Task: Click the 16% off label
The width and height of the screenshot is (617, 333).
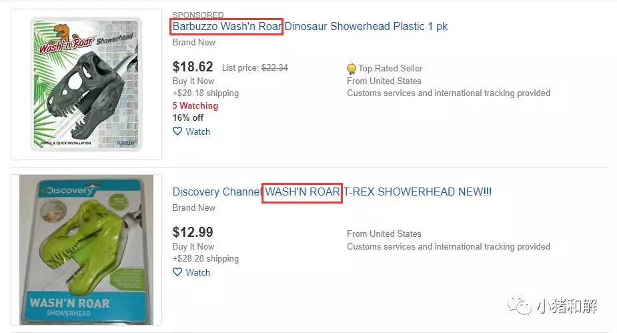Action: point(188,117)
